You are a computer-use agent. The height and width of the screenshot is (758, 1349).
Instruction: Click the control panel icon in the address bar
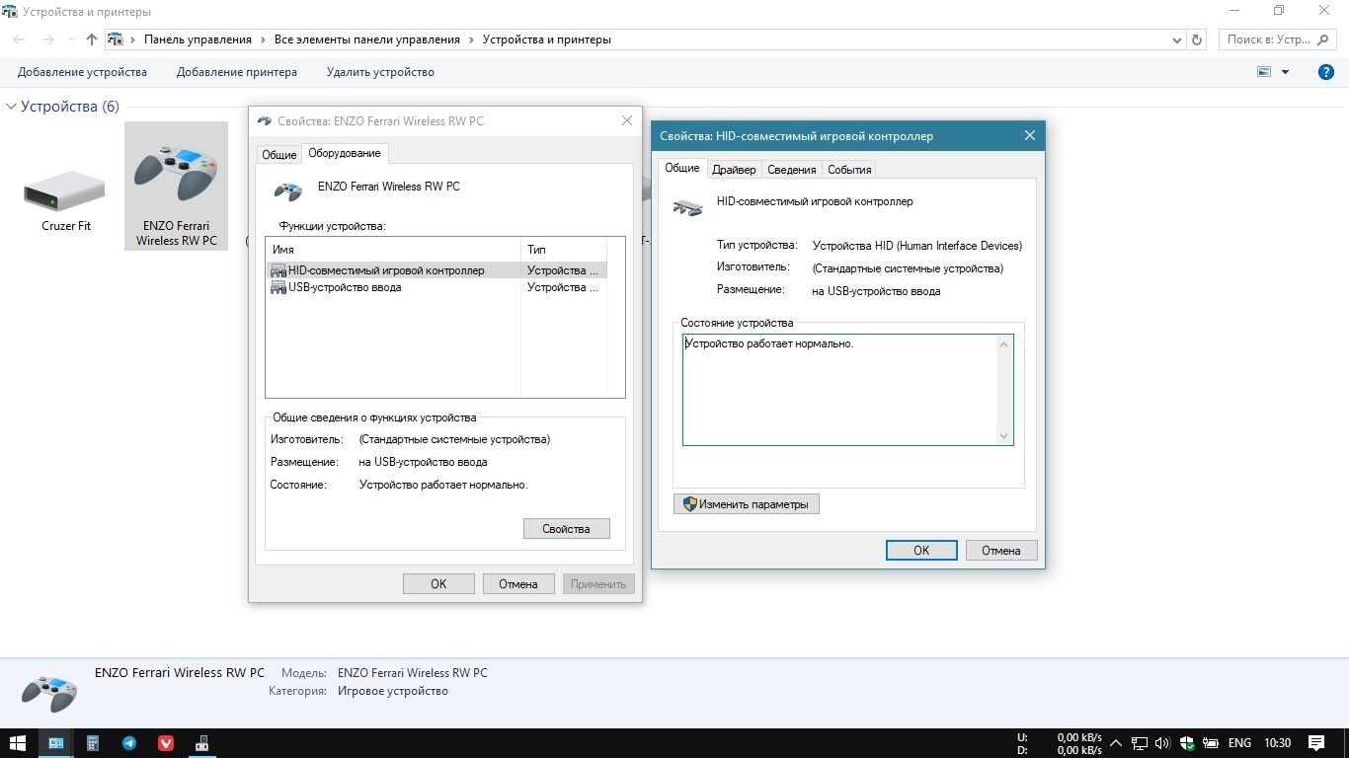(x=116, y=39)
